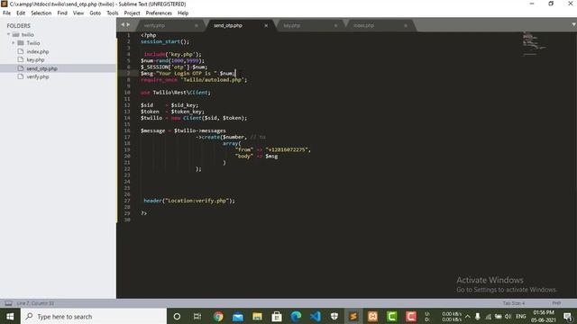Open the Preferences menu

coord(159,13)
